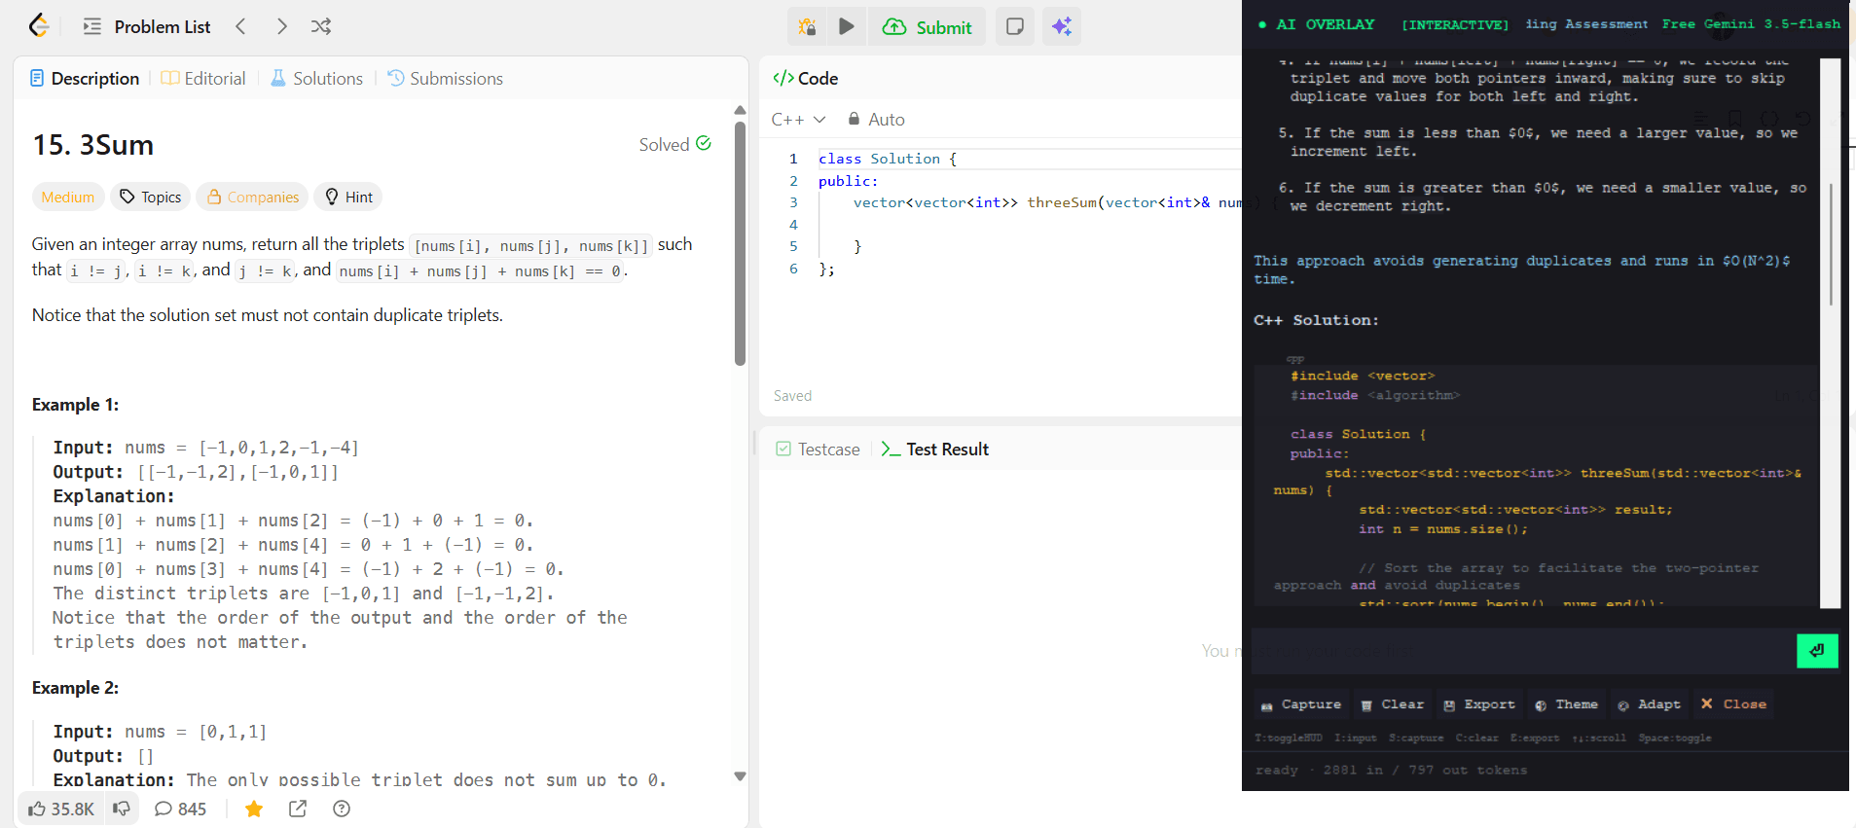Open the Problem List panel
Image resolution: width=1856 pixels, height=828 pixels.
point(147,26)
